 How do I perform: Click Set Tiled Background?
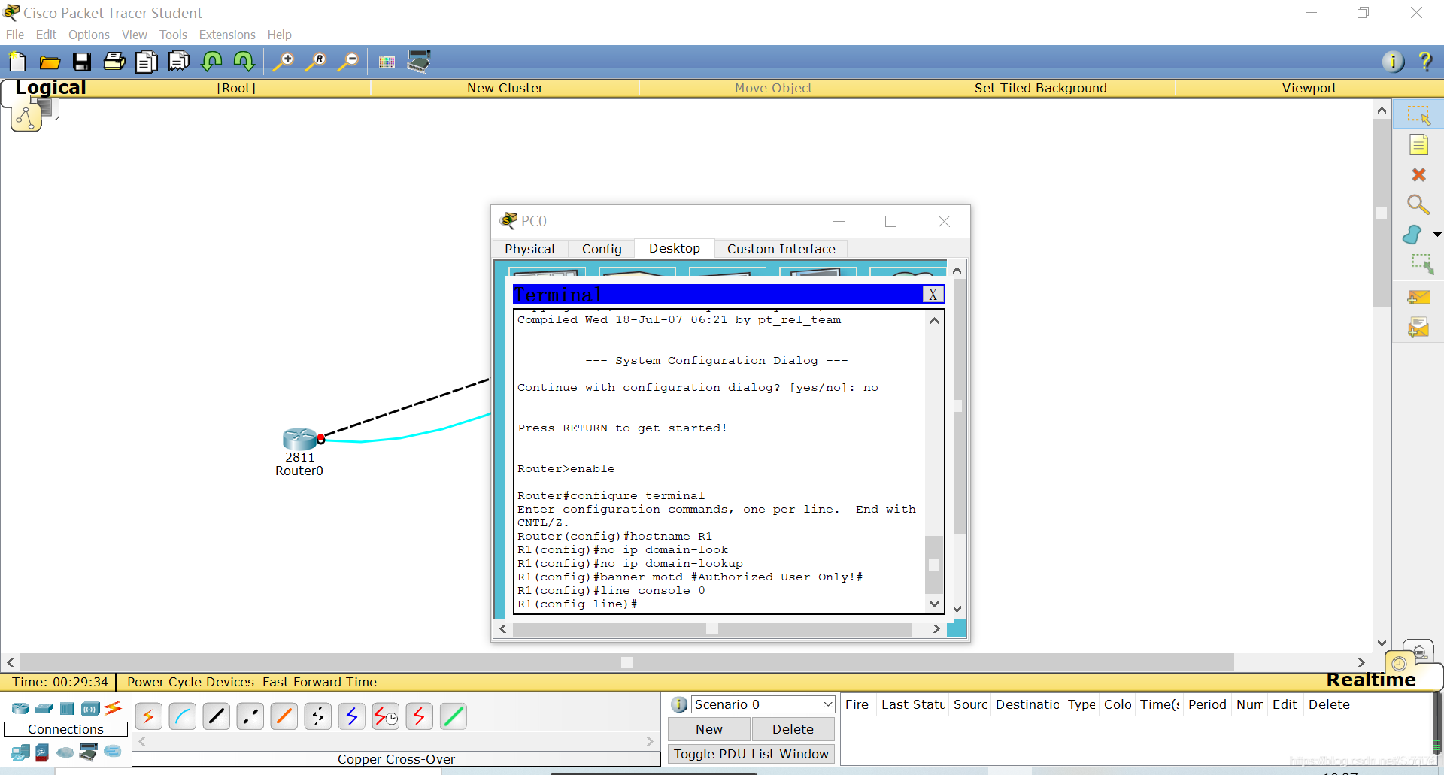coord(1040,88)
